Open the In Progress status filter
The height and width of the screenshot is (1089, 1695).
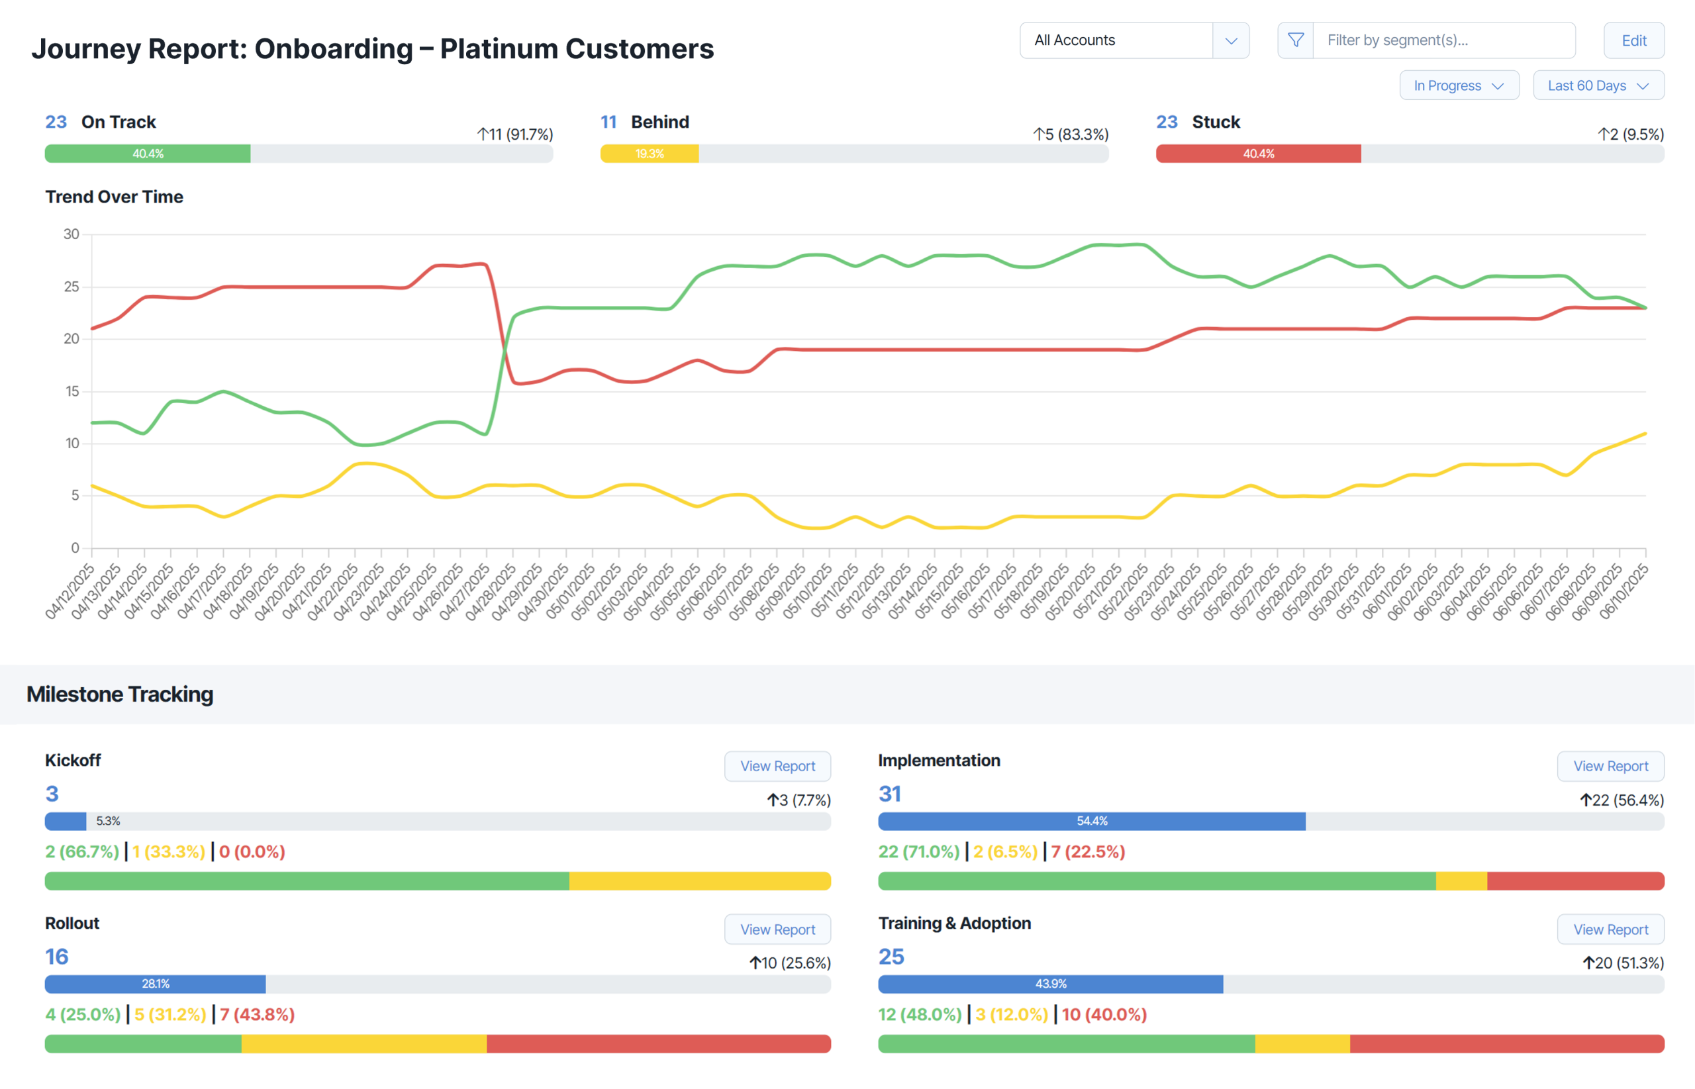1459,85
